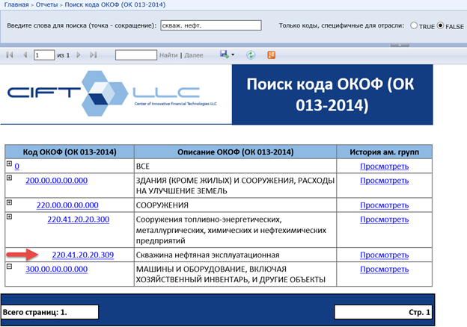Image resolution: width=467 pixels, height=327 pixels.
Task: Click Просмотреть for МАШИНЫ И ОБОРУДОВАНИЕ row
Action: [384, 269]
